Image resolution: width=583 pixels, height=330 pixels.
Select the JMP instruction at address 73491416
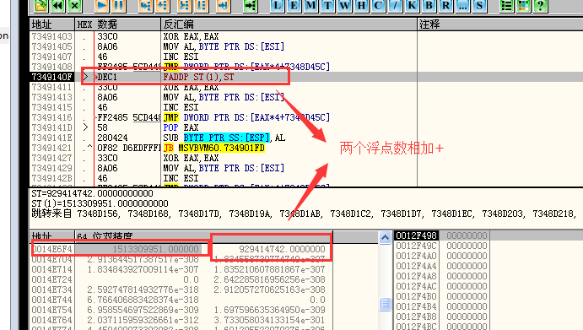(x=246, y=117)
